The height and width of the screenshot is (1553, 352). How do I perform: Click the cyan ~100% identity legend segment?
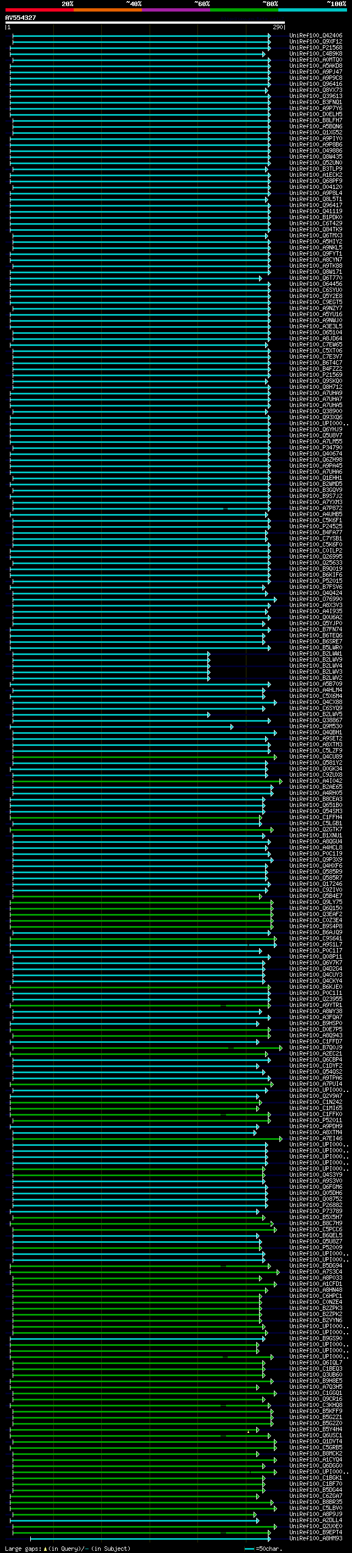coord(312,10)
